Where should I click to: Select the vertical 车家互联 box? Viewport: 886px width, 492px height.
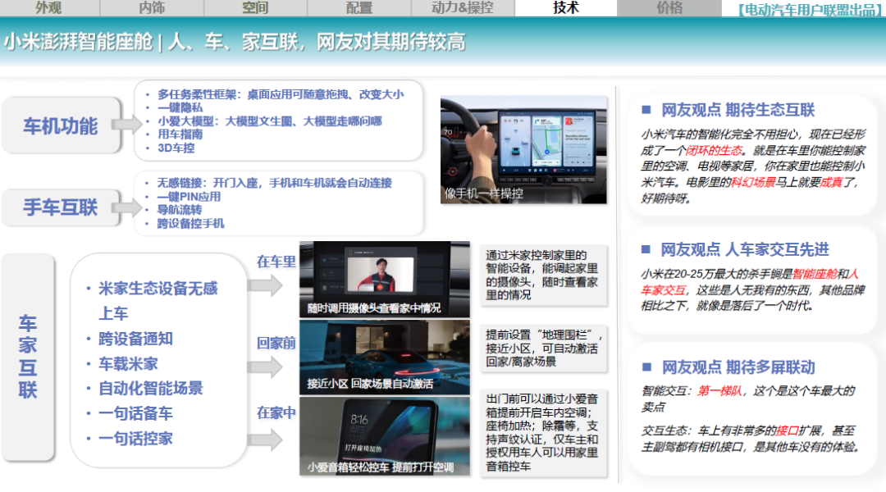point(28,357)
